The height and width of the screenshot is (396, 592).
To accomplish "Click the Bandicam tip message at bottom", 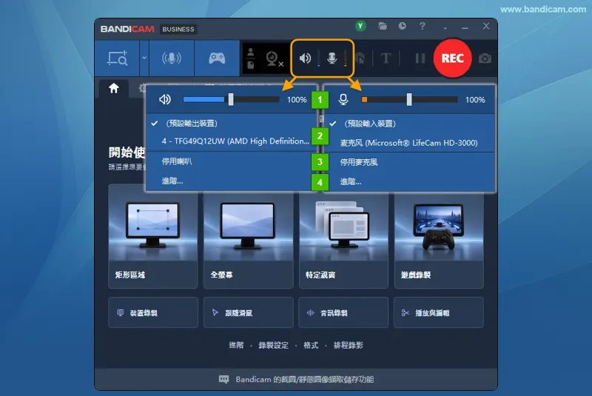I will coord(297,380).
